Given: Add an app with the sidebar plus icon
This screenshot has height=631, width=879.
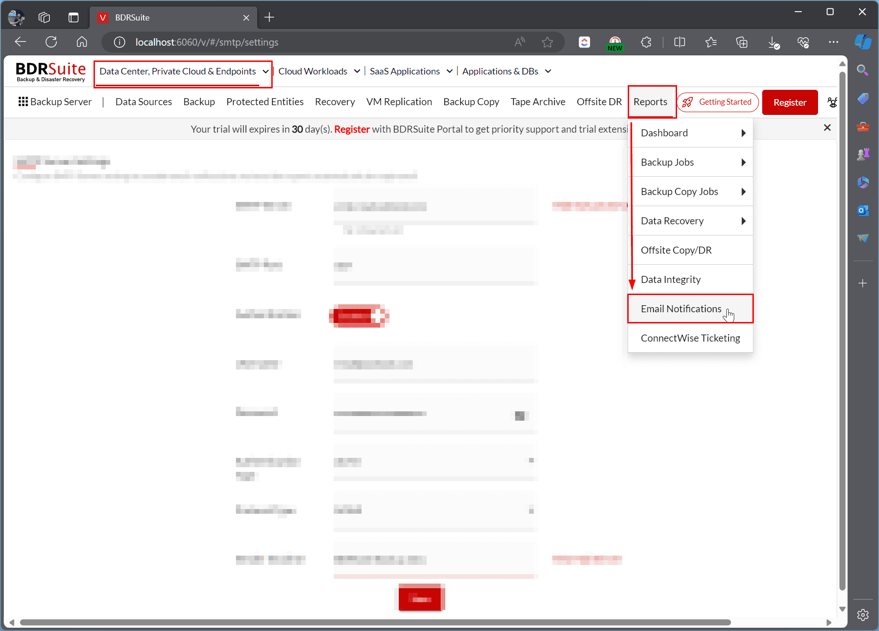Looking at the screenshot, I should click(x=863, y=283).
